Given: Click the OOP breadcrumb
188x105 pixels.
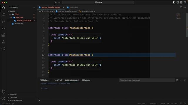Looking at the screenshot, I should pyautogui.click(x=41, y=11).
